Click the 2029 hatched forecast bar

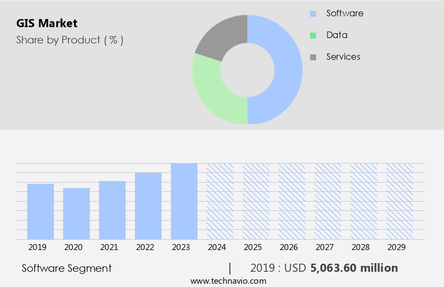pos(399,201)
